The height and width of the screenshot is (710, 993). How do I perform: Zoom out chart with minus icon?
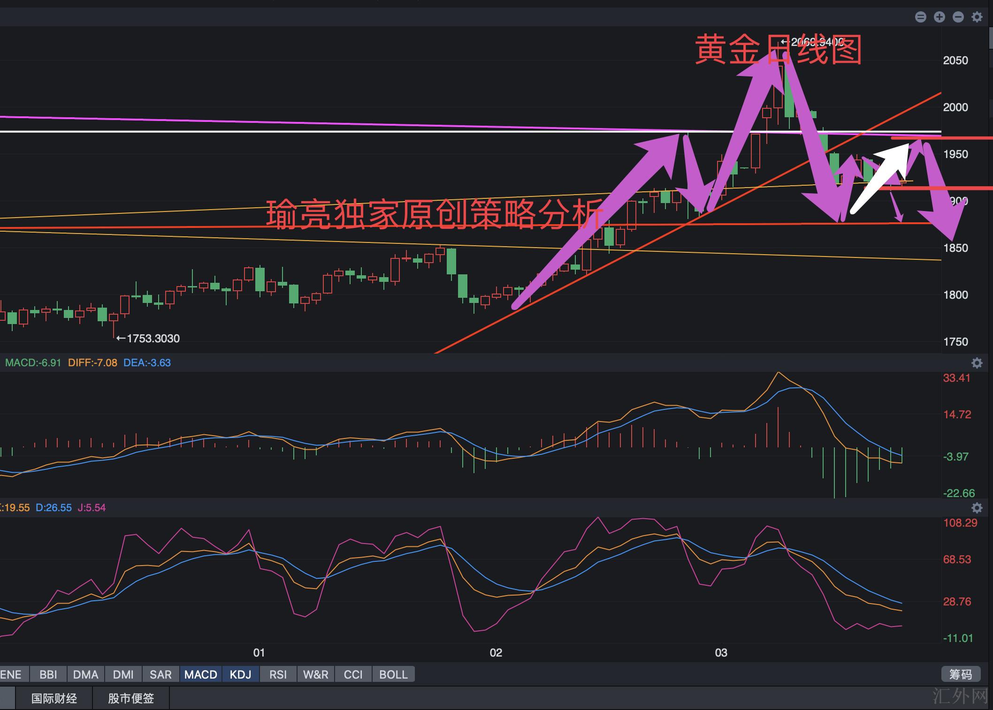pos(958,17)
